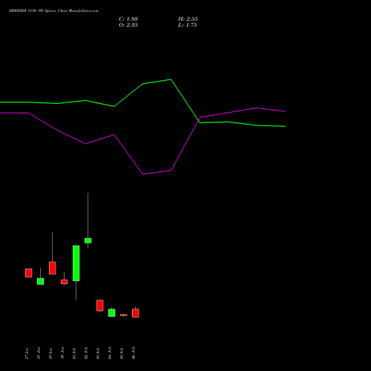Click the '29 Jan' date axis label

[x=50, y=353]
